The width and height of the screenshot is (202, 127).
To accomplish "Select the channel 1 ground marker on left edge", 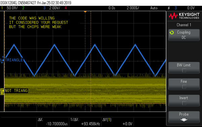I will [2, 92].
